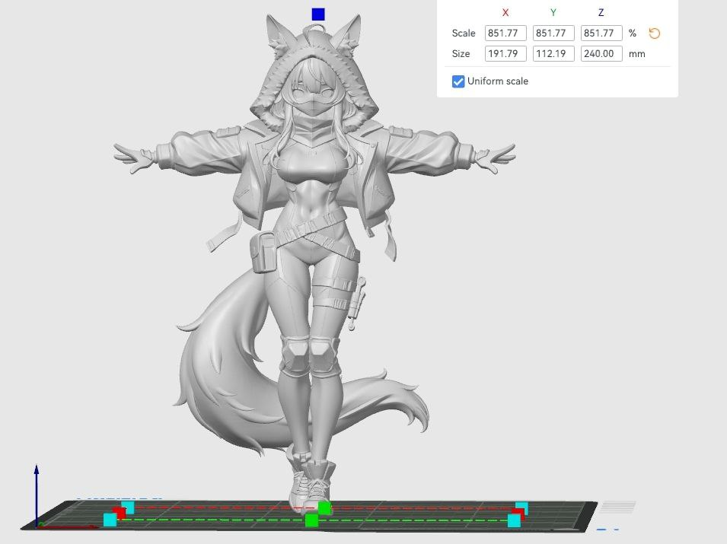Click the blue Z column header label
Screen dimensions: 727x544
click(601, 13)
